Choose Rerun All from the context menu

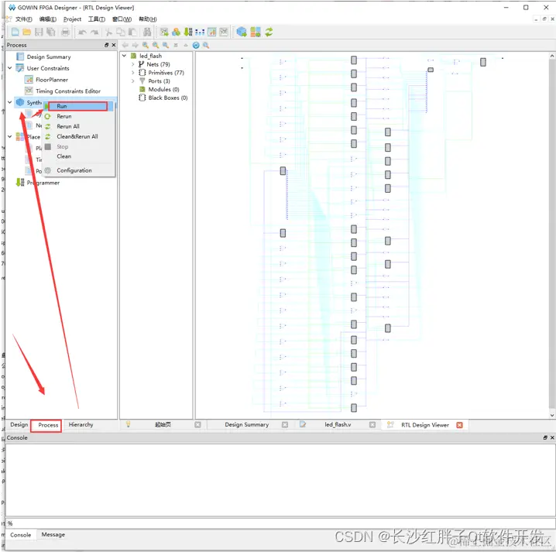[78, 126]
